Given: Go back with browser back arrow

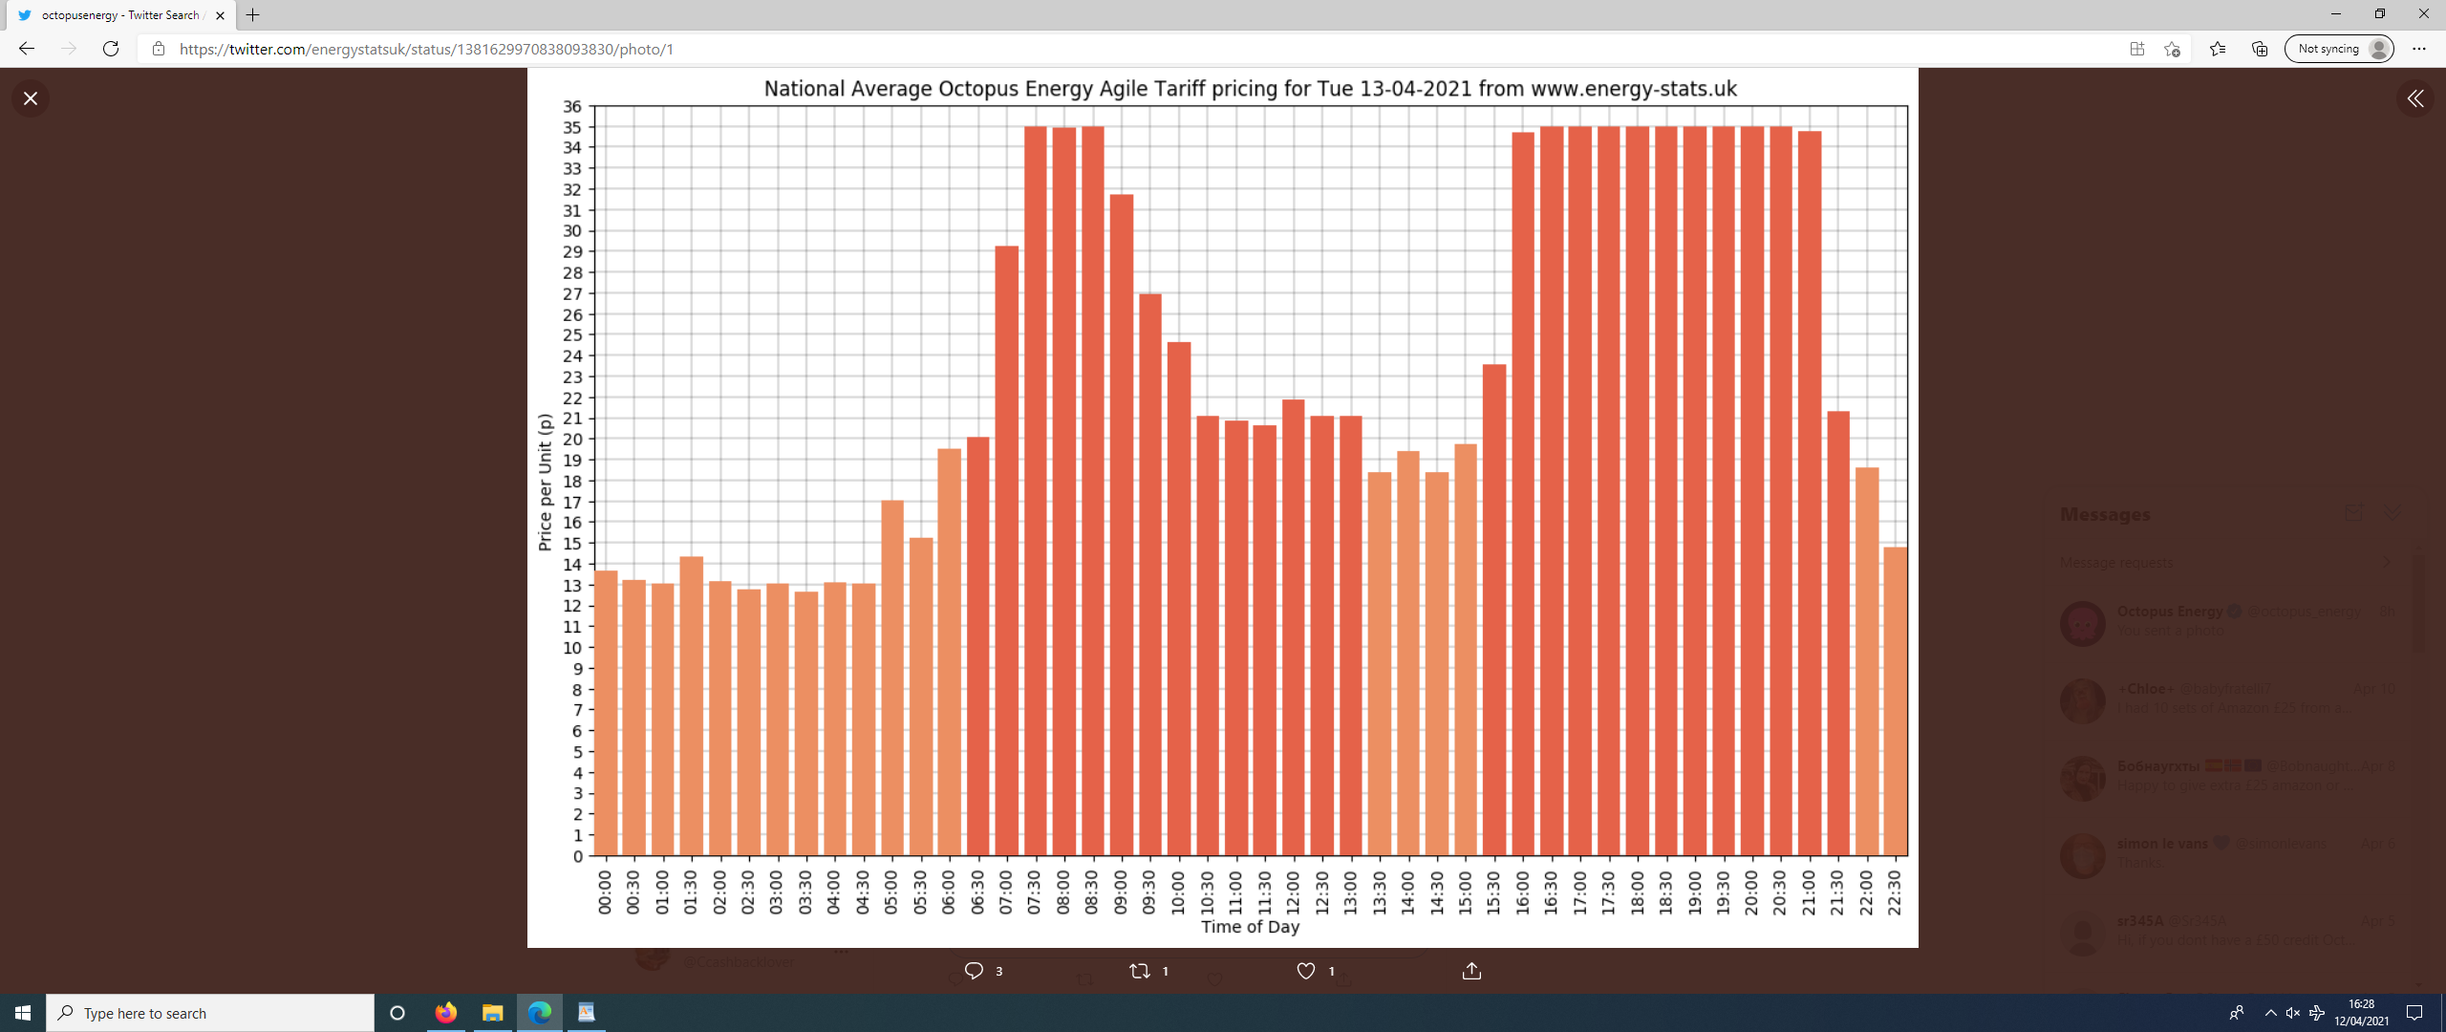Looking at the screenshot, I should tap(27, 49).
